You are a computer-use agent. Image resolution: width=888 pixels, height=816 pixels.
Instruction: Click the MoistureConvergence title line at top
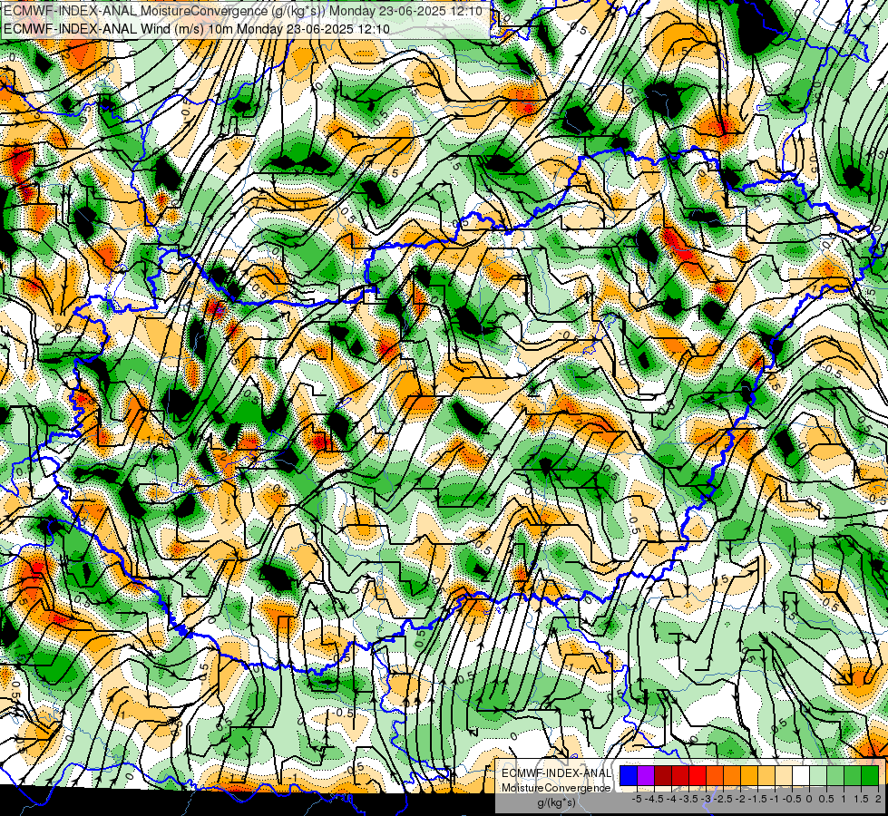242,11
